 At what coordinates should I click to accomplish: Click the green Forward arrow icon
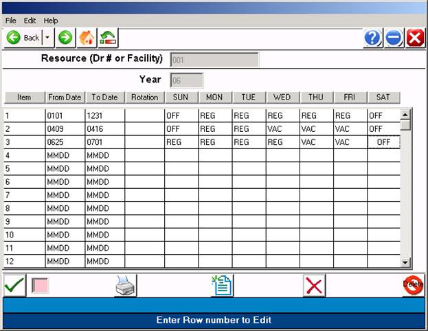[x=65, y=38]
